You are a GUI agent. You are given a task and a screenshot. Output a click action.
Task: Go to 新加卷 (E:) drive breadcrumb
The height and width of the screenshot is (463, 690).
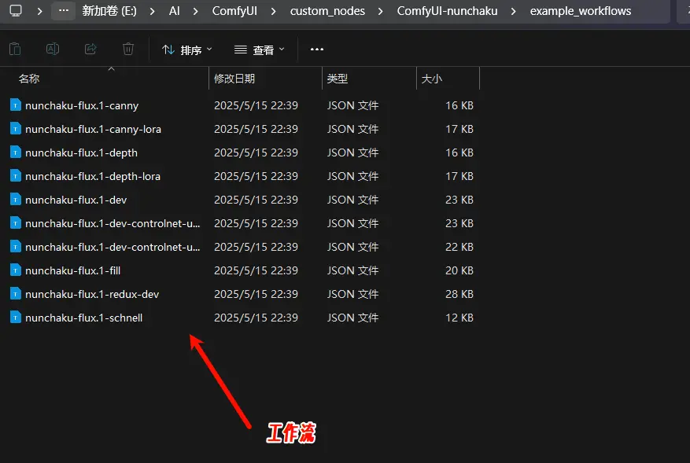(109, 11)
